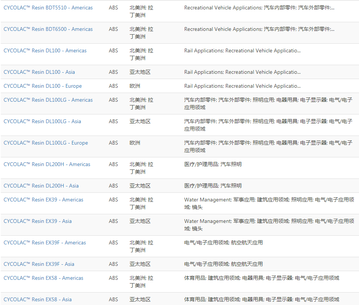Click 亚太地区 region in DL200H - Asia row
359x305 pixels.
140,186
